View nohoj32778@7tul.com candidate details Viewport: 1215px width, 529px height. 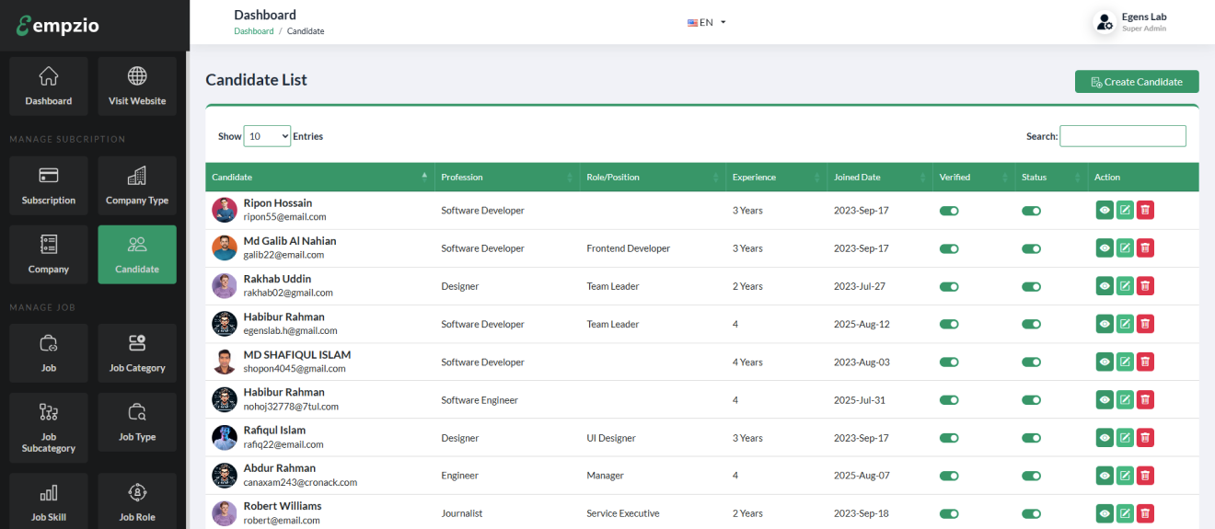tap(1105, 400)
